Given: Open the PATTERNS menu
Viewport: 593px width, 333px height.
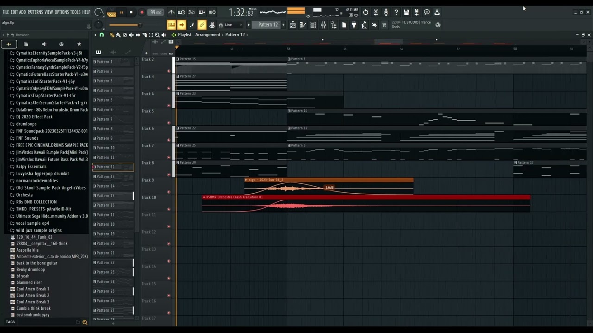Looking at the screenshot, I should click(35, 12).
